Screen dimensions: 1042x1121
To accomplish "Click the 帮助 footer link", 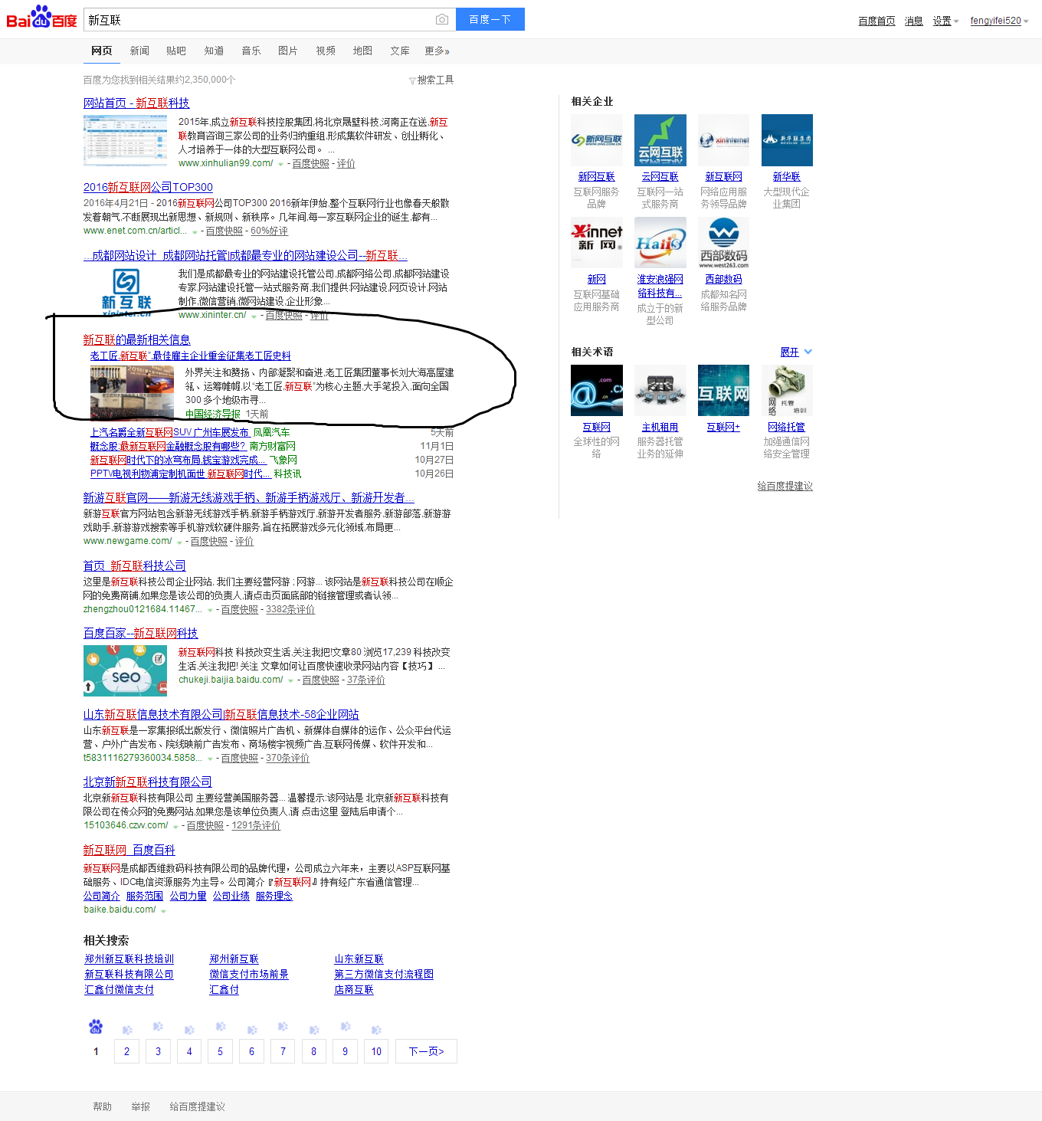I will [102, 1106].
